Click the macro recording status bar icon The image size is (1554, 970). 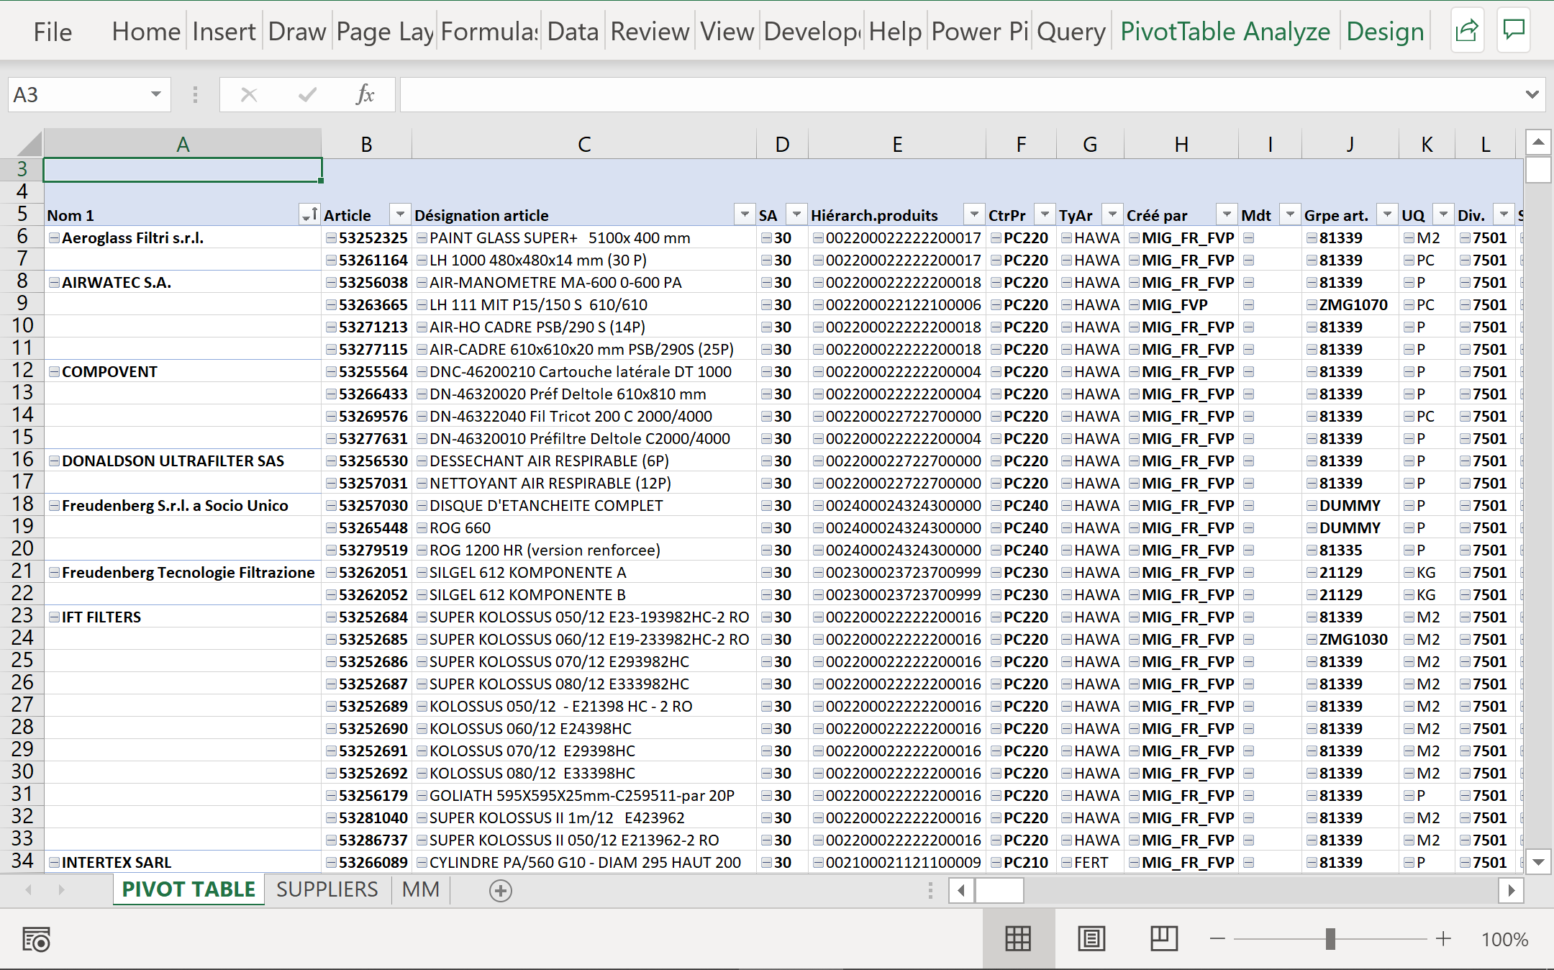36,940
